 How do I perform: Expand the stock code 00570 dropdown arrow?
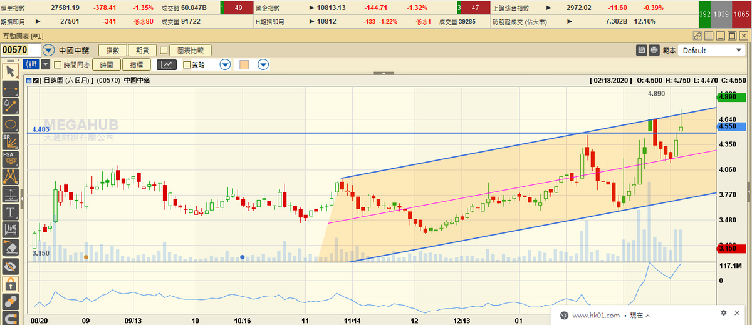(x=48, y=50)
